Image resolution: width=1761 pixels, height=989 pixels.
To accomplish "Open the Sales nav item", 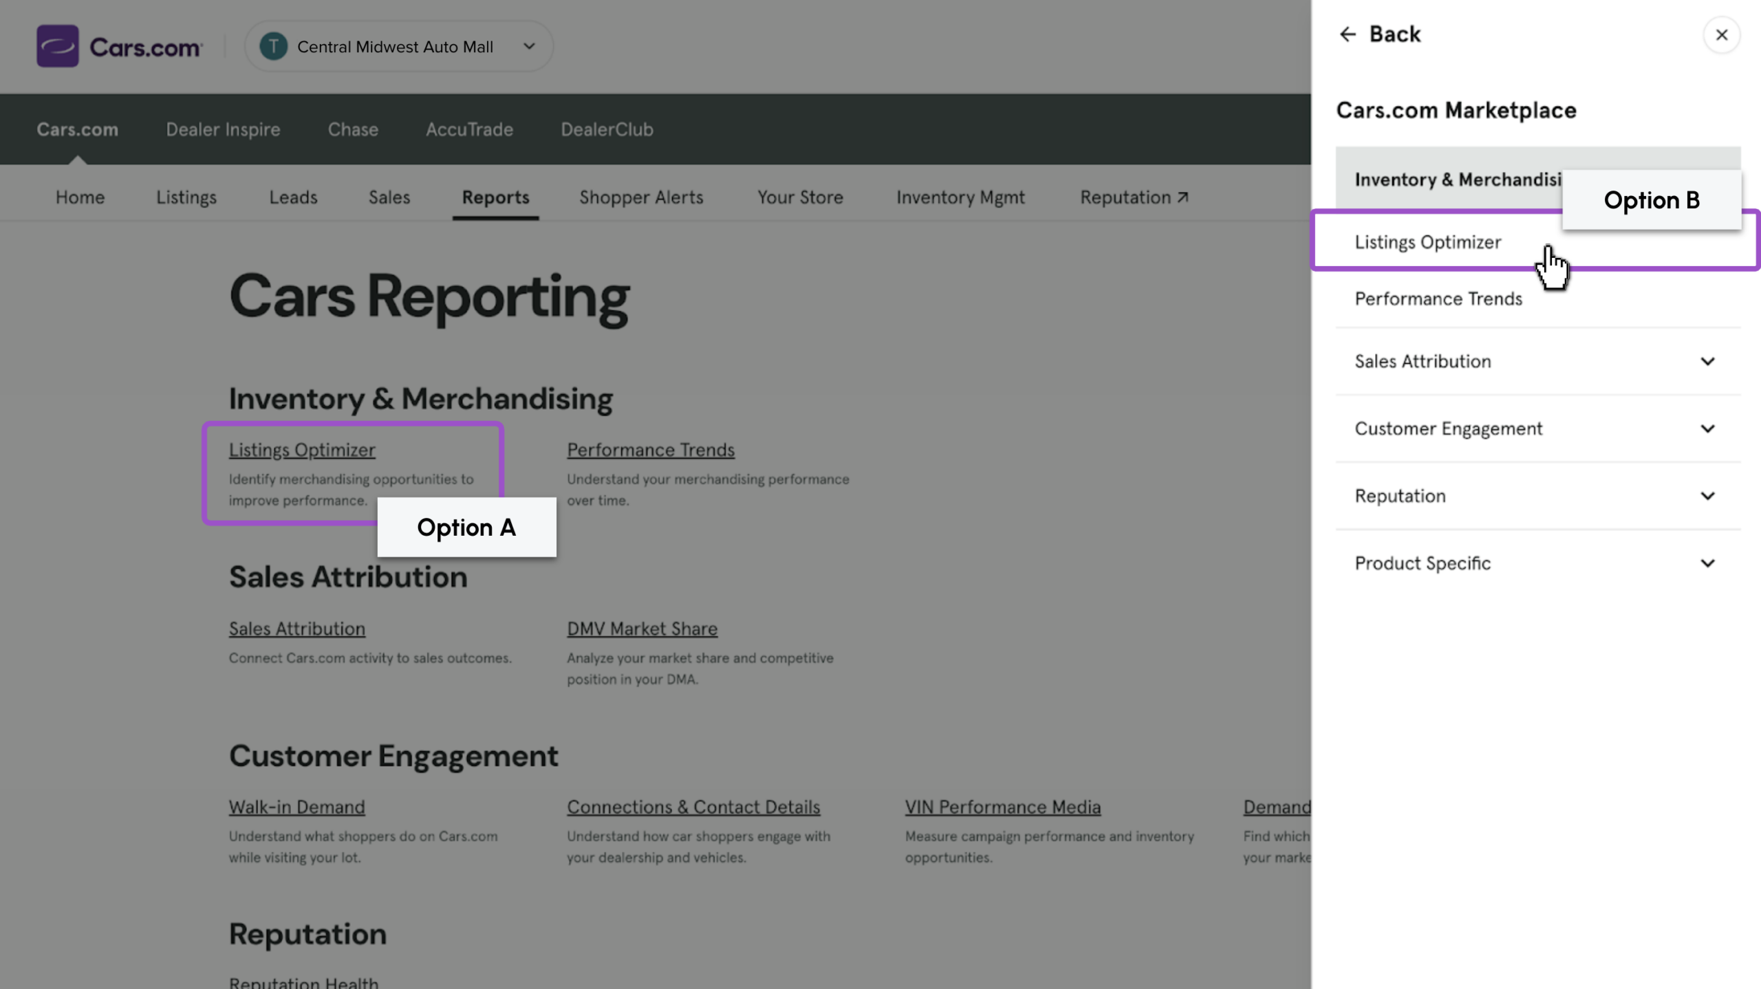I will (389, 197).
